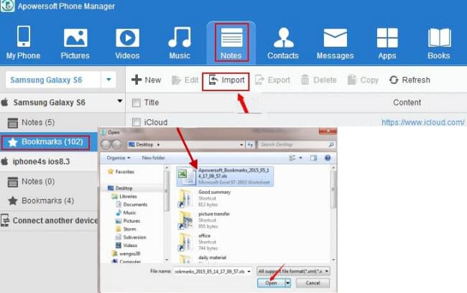467x293 pixels.
Task: Select the Good summary shortcut
Action: 205,198
